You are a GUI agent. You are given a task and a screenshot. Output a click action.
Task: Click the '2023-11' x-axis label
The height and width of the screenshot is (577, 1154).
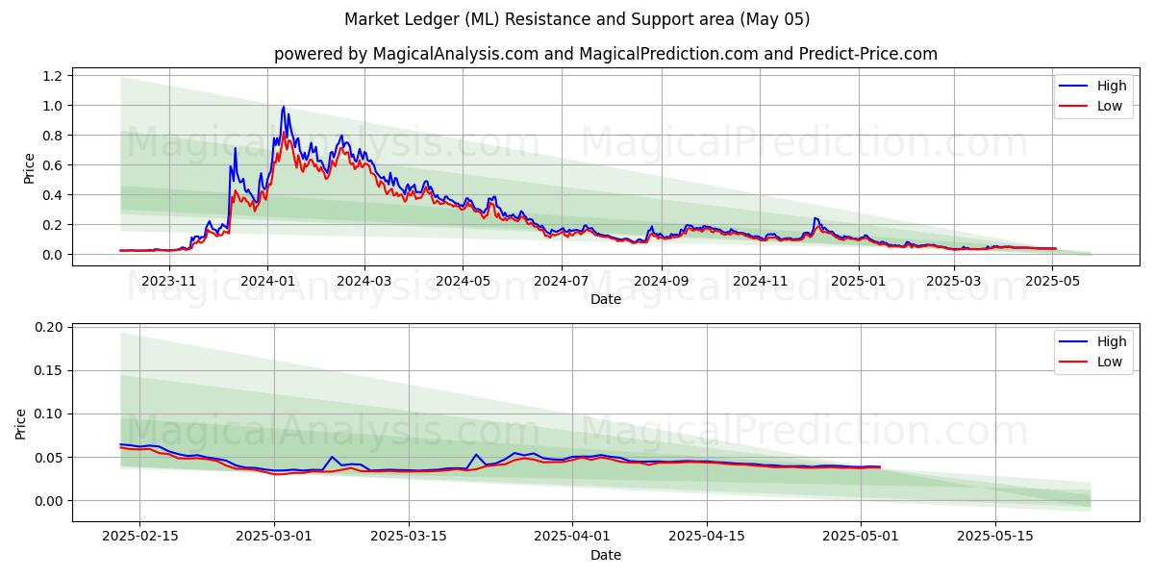168,281
